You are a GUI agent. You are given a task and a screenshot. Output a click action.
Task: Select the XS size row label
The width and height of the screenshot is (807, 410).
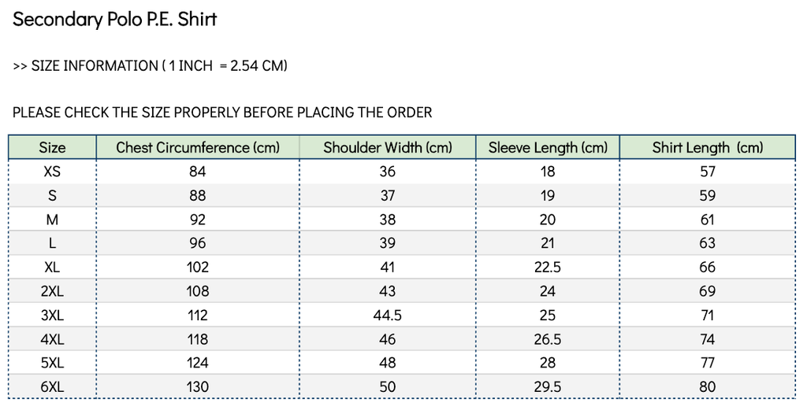[52, 172]
